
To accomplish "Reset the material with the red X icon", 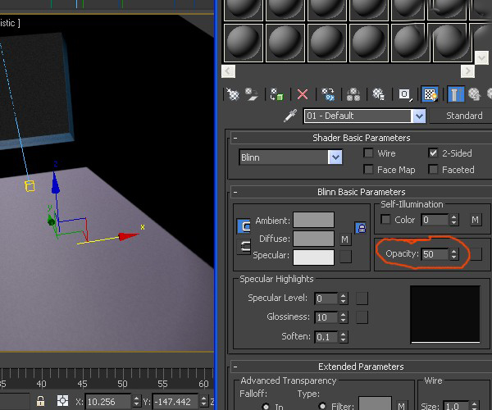I will [303, 94].
